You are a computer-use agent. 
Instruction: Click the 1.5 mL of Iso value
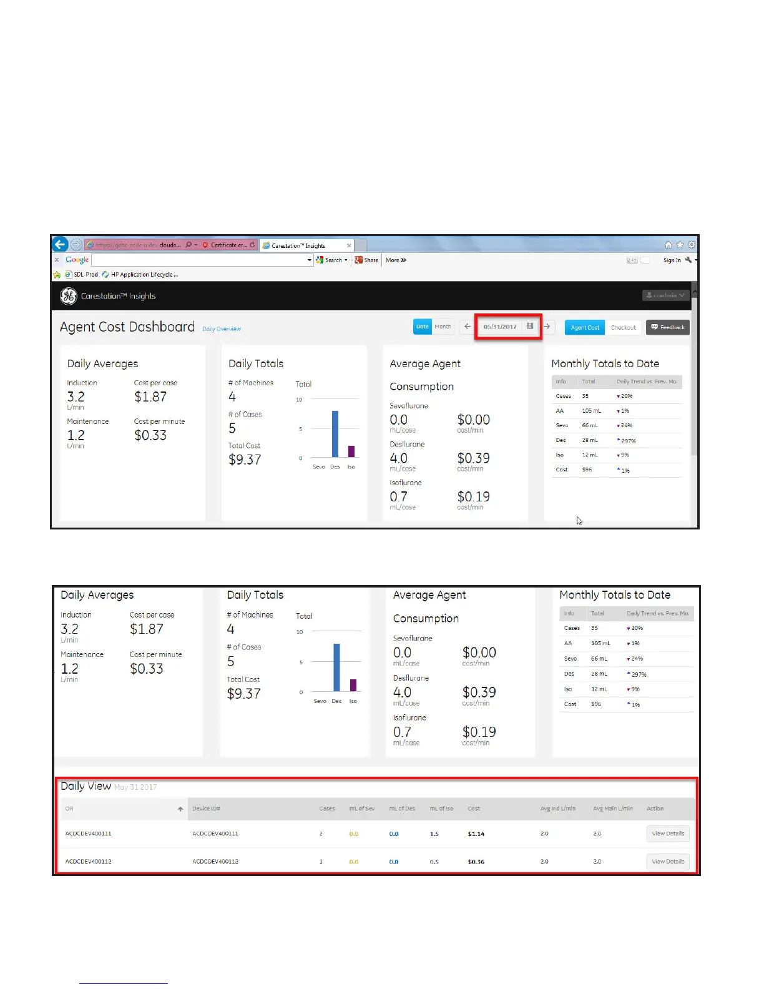(434, 834)
